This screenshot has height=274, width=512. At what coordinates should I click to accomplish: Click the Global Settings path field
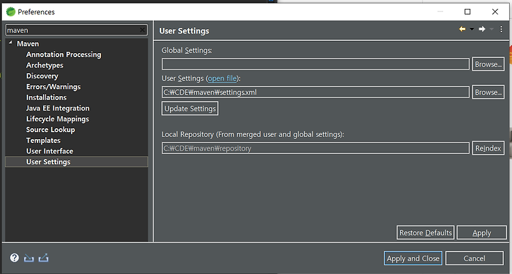pyautogui.click(x=315, y=64)
